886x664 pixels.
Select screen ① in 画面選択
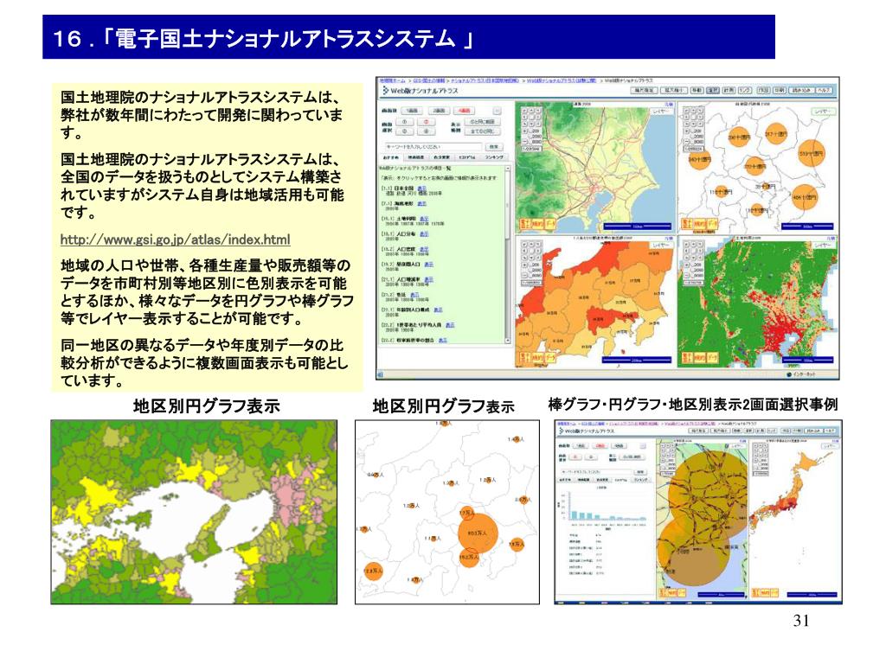coord(405,122)
